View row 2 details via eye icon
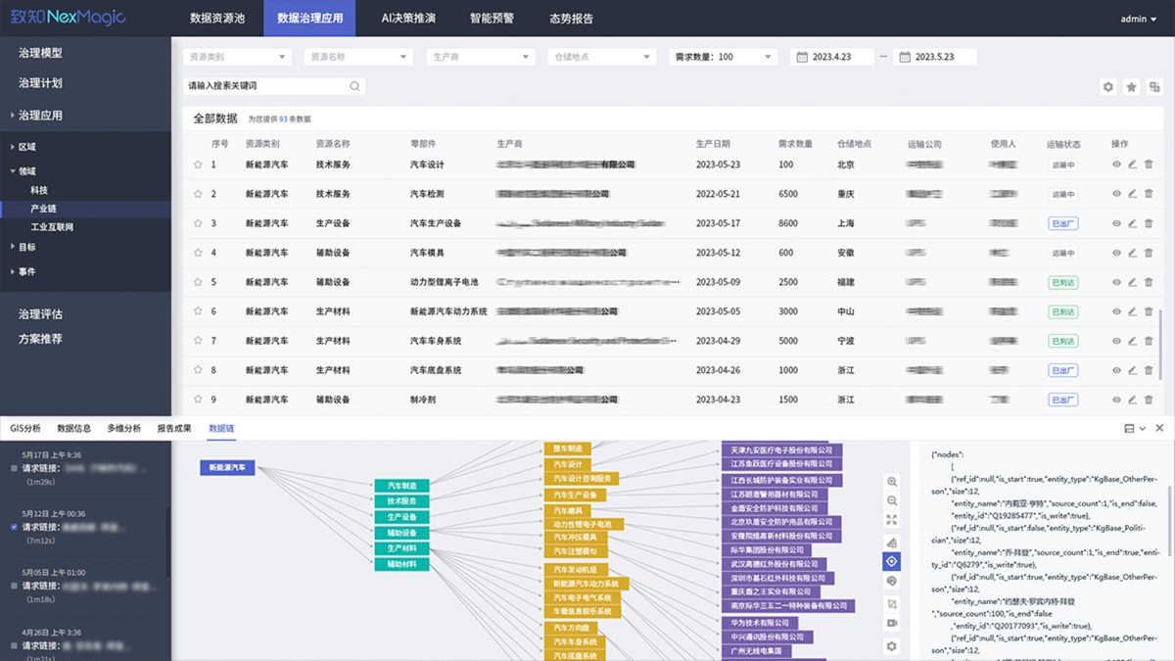1175x661 pixels. pyautogui.click(x=1116, y=194)
